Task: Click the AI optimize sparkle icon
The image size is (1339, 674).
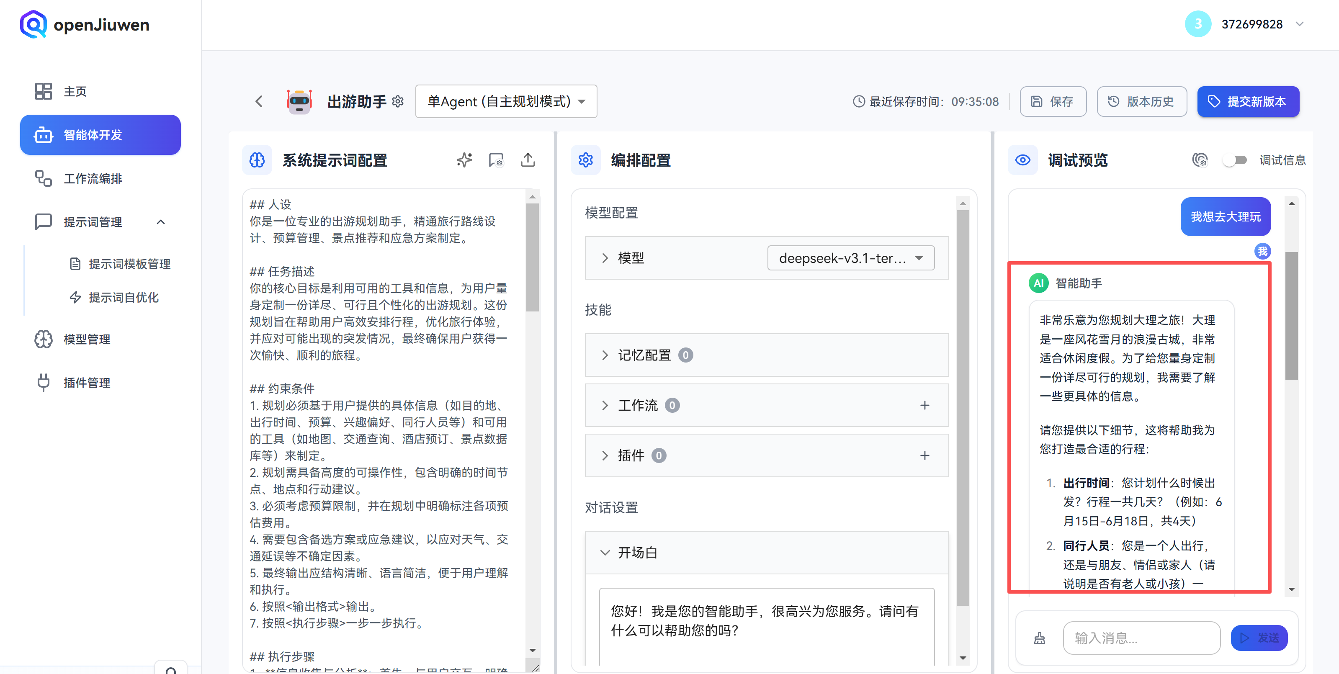Action: point(464,160)
